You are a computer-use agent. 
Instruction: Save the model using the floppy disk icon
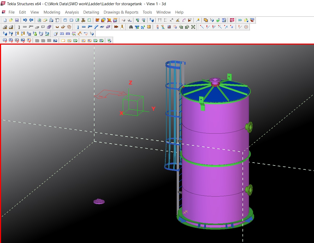(17, 20)
